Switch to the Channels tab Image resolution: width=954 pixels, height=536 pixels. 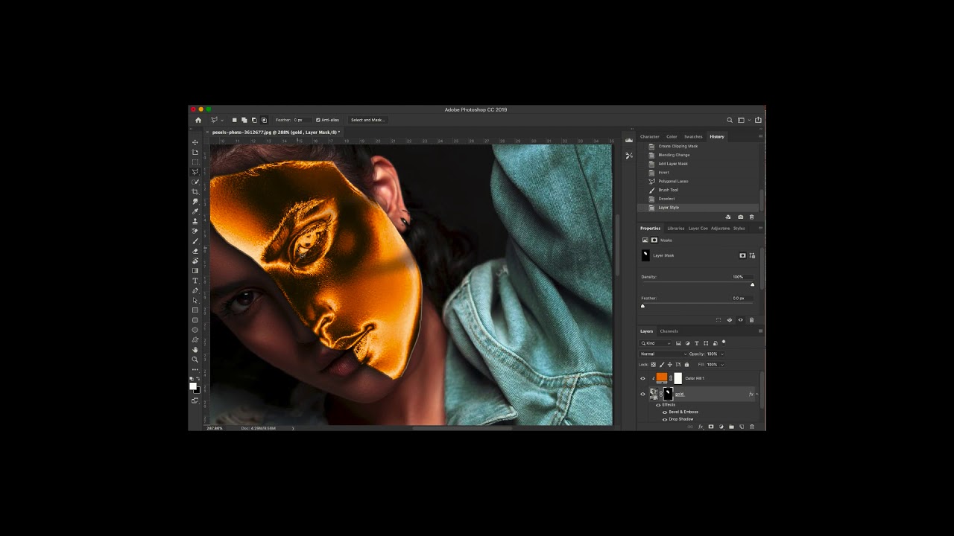(669, 331)
